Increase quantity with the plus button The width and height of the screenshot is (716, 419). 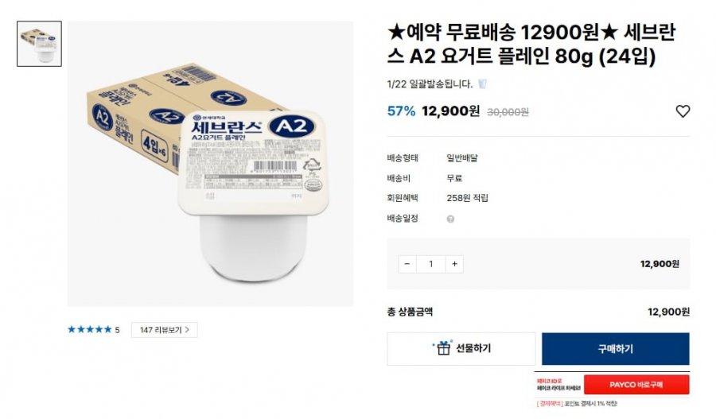click(x=454, y=264)
